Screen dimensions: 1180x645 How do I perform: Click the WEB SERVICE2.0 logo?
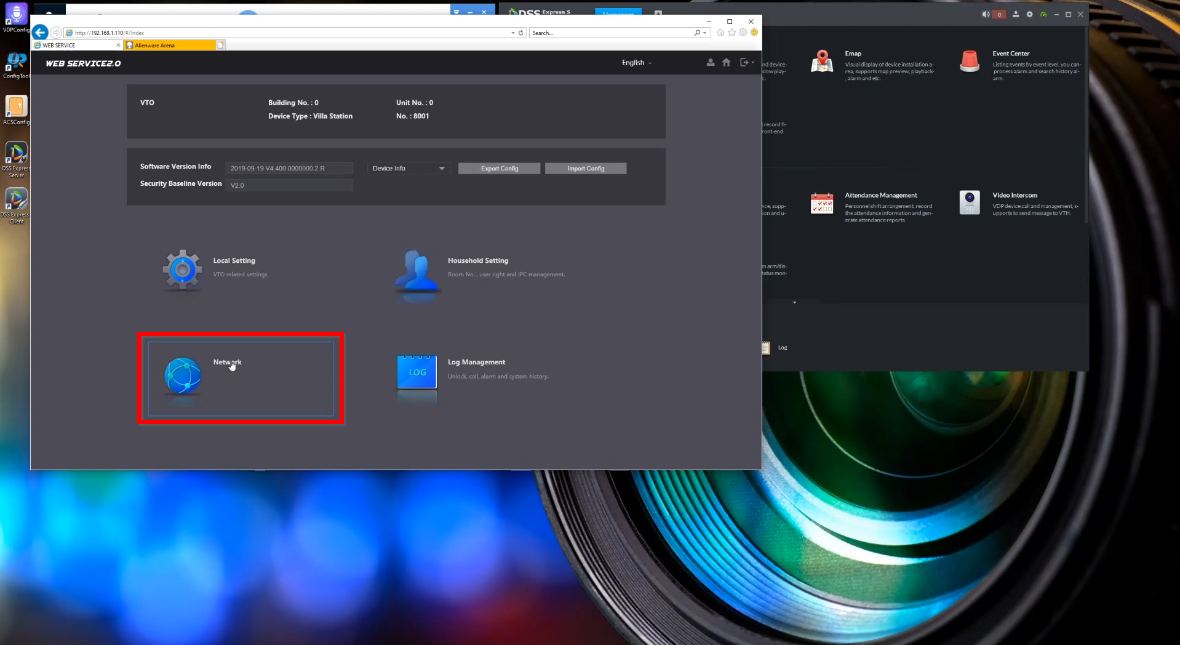tap(83, 63)
